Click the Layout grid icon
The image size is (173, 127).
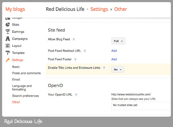(8, 46)
